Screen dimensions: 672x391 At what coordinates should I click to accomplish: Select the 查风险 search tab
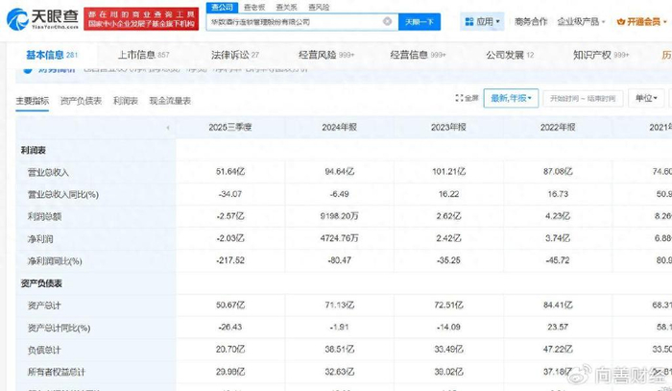(319, 8)
